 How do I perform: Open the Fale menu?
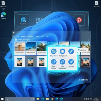click(x=47, y=36)
